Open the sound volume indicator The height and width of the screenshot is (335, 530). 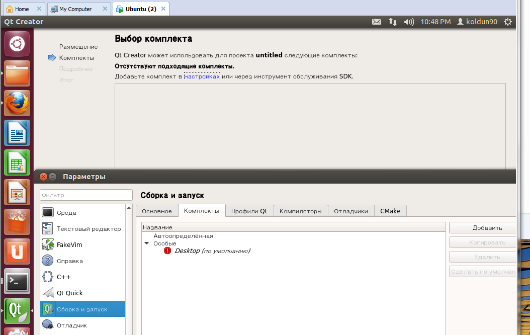409,22
